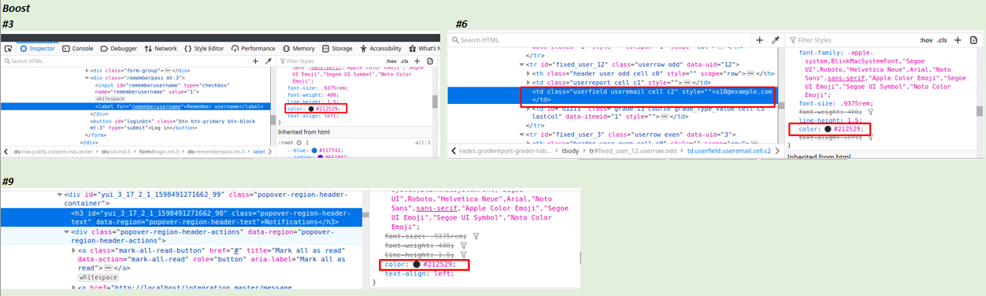
Task: Click the add new rule plus icon in #6
Action: point(958,40)
